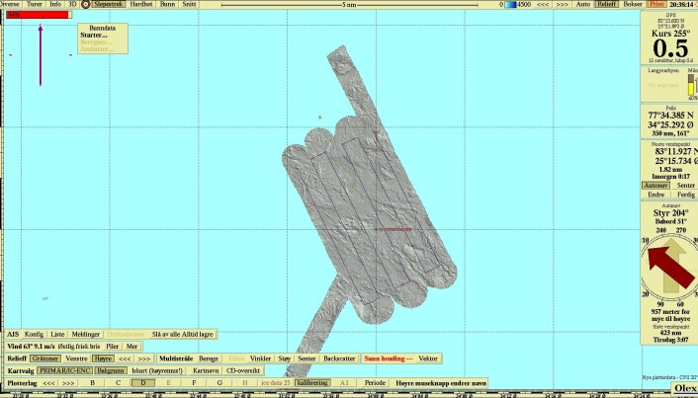Click the yellow battery level gauge

pyautogui.click(x=691, y=85)
